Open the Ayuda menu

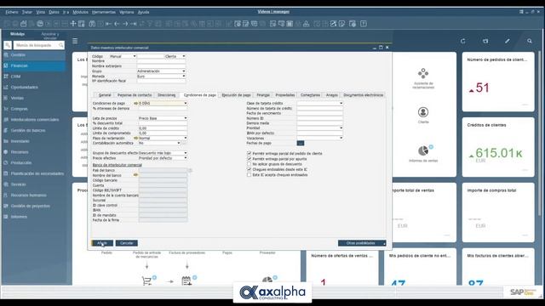[144, 12]
